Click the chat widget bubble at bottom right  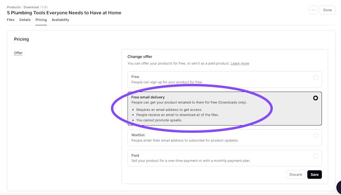click(339, 187)
